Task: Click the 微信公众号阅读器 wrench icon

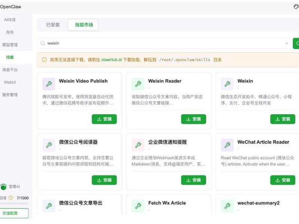Action: (x=49, y=145)
